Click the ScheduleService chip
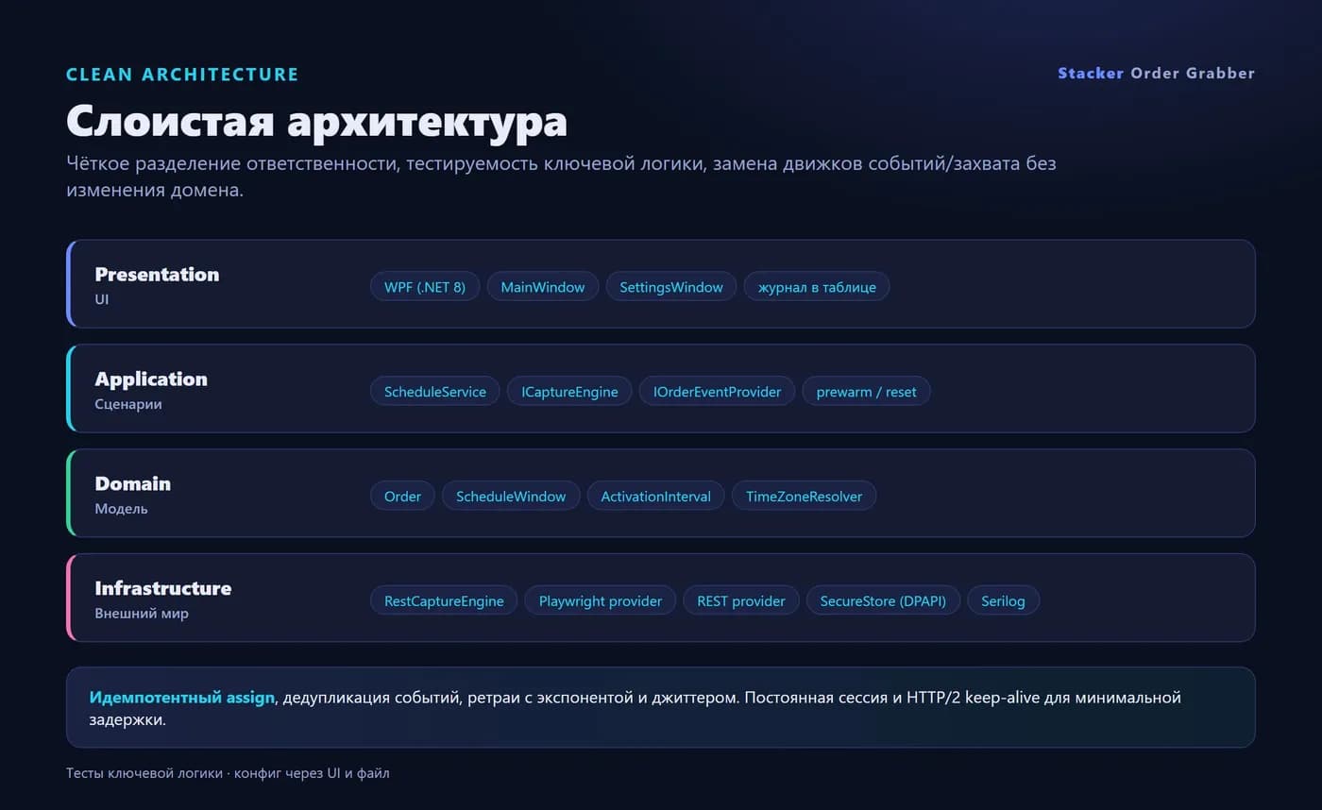Screen dimensions: 1322x810 (435, 392)
